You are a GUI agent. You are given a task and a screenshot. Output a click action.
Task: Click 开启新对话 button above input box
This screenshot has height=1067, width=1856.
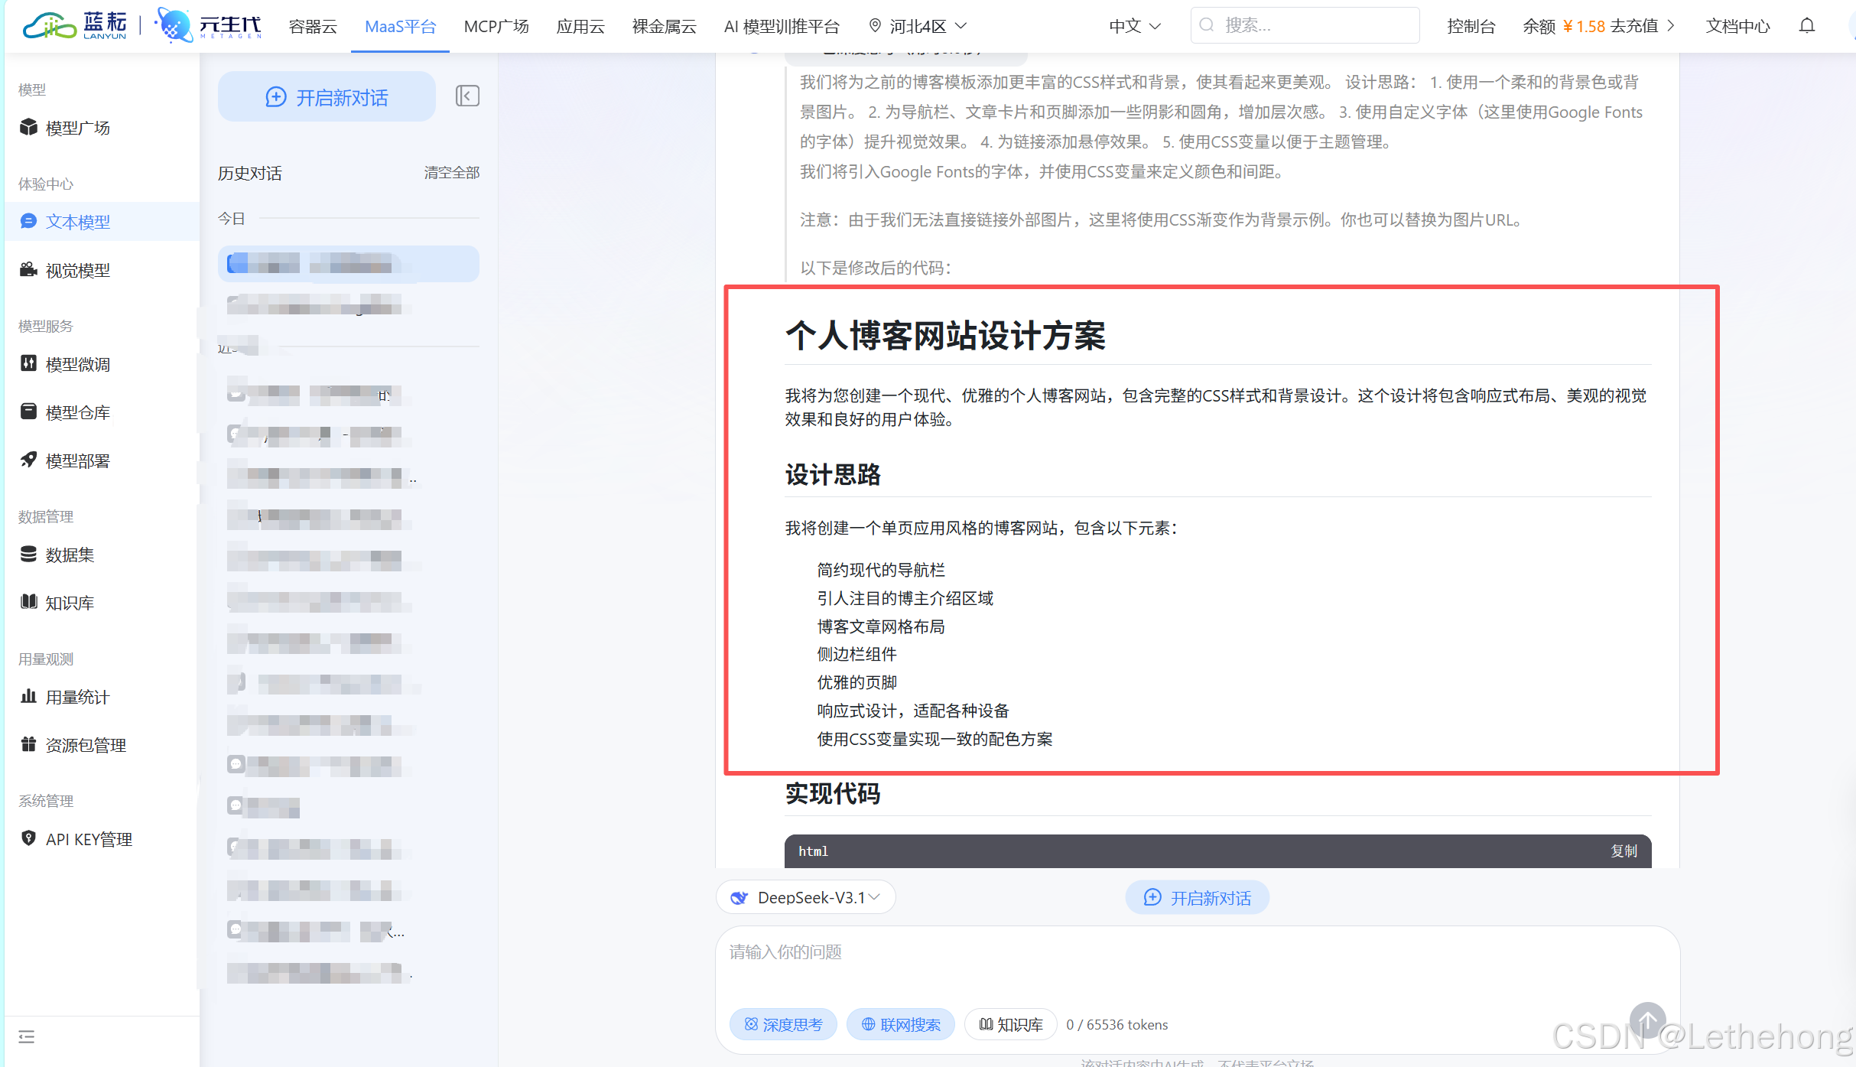(1197, 897)
